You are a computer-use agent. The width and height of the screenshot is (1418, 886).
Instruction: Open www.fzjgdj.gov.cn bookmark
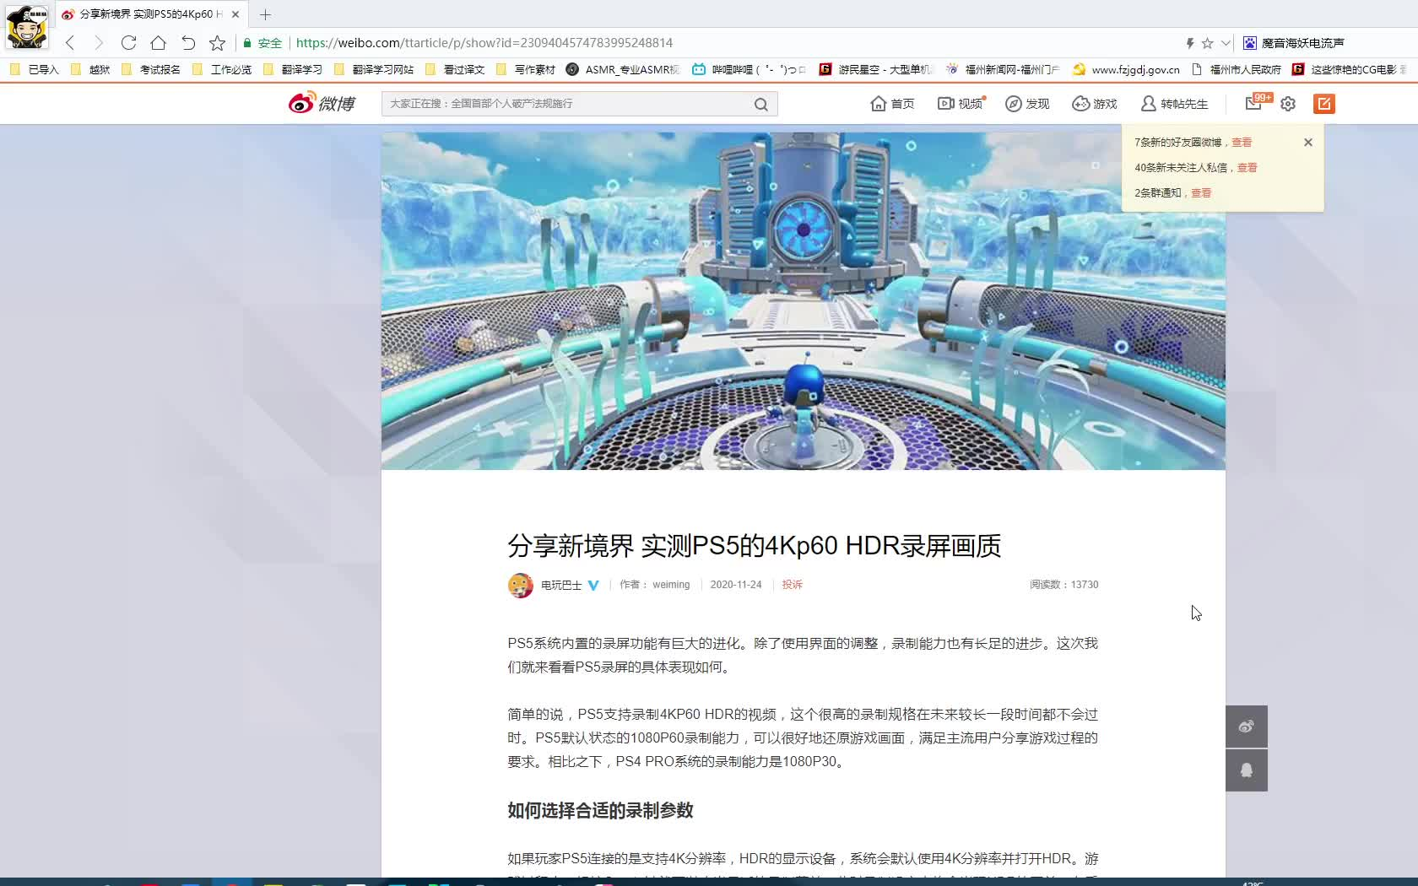[x=1126, y=69]
